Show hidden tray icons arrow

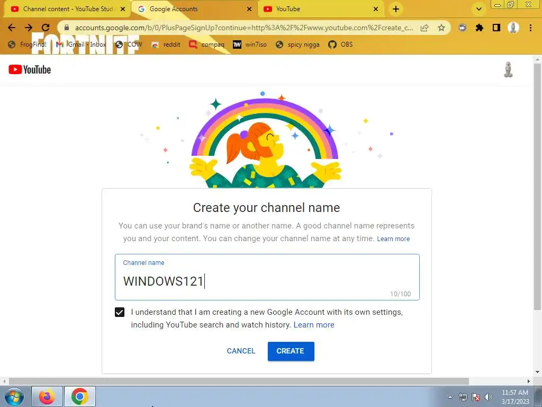450,397
